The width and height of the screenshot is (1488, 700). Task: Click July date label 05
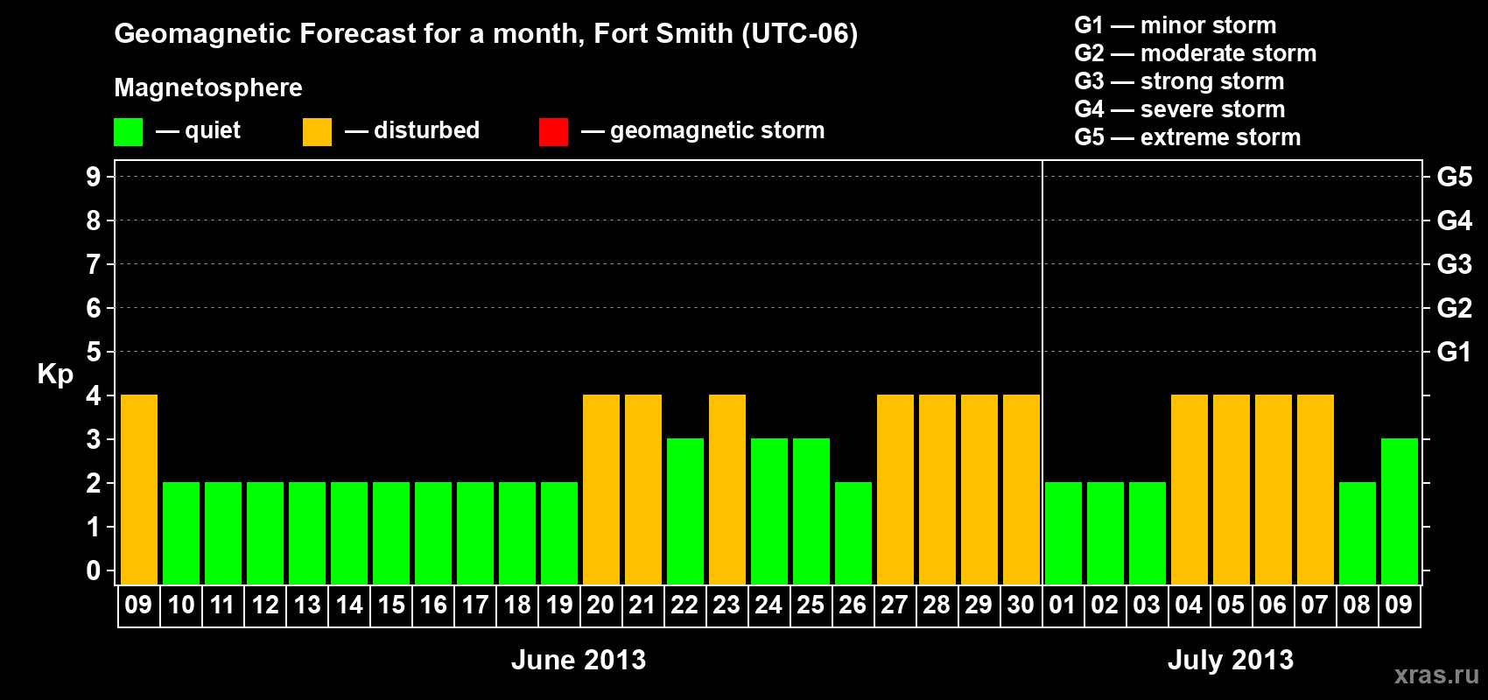tap(1231, 605)
